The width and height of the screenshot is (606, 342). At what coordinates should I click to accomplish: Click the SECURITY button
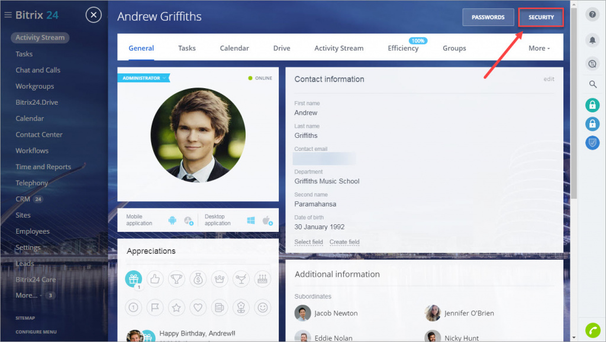[x=541, y=17]
